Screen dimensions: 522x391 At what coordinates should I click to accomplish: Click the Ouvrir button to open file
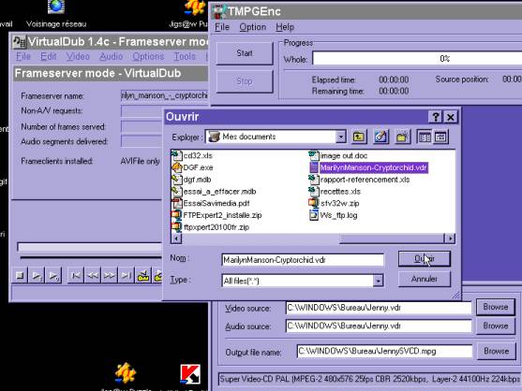[425, 259]
